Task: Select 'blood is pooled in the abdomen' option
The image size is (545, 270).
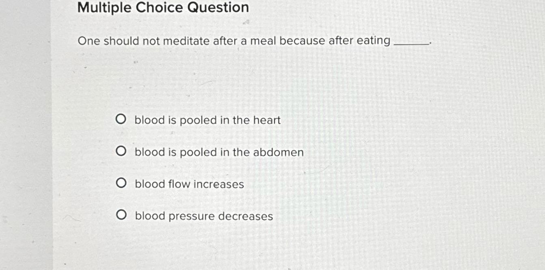Action: click(x=121, y=151)
